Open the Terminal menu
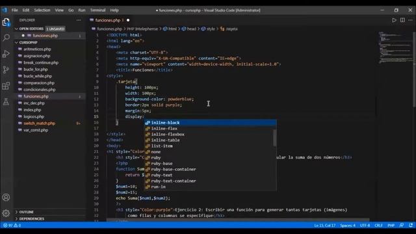The image size is (416, 234). [x=97, y=10]
